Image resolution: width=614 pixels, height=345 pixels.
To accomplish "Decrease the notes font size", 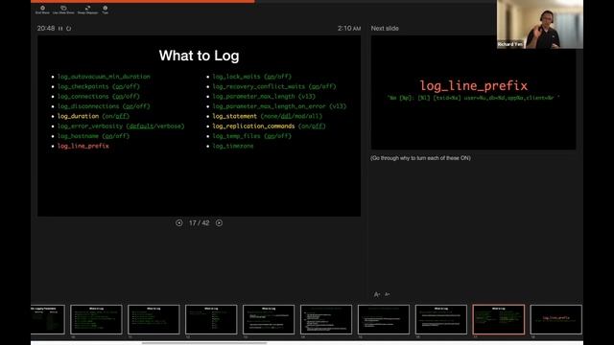I will click(388, 294).
